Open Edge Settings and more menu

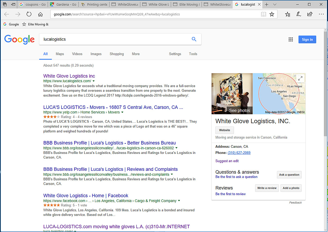click(321, 14)
